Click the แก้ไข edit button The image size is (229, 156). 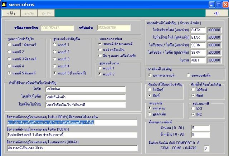[x=11, y=13]
